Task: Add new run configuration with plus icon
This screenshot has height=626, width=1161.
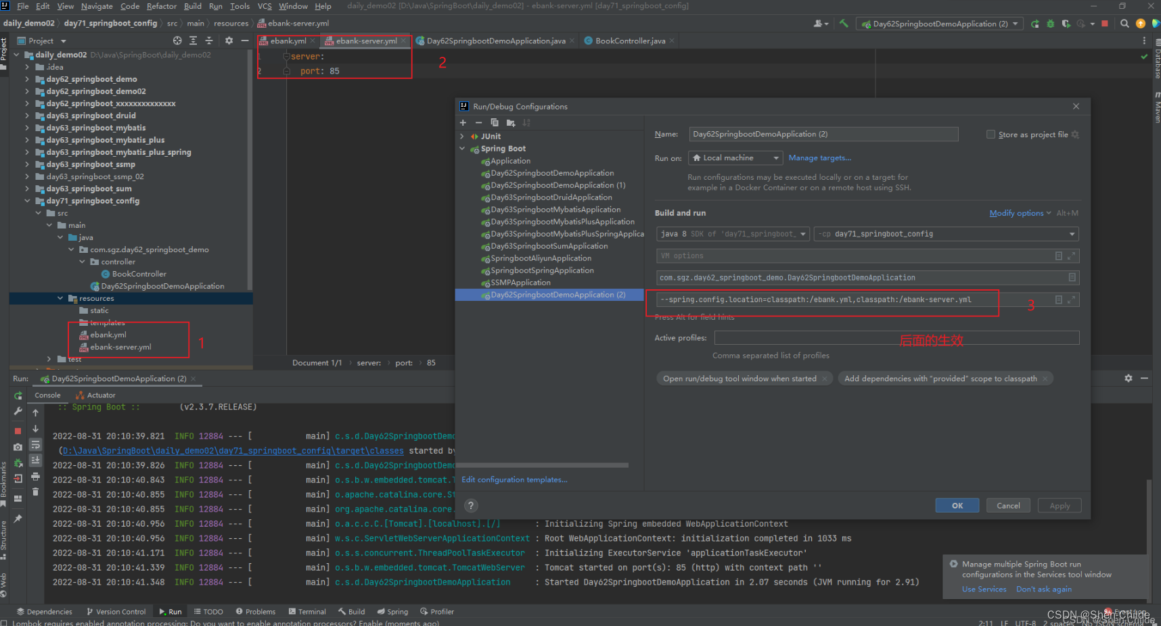Action: point(463,122)
